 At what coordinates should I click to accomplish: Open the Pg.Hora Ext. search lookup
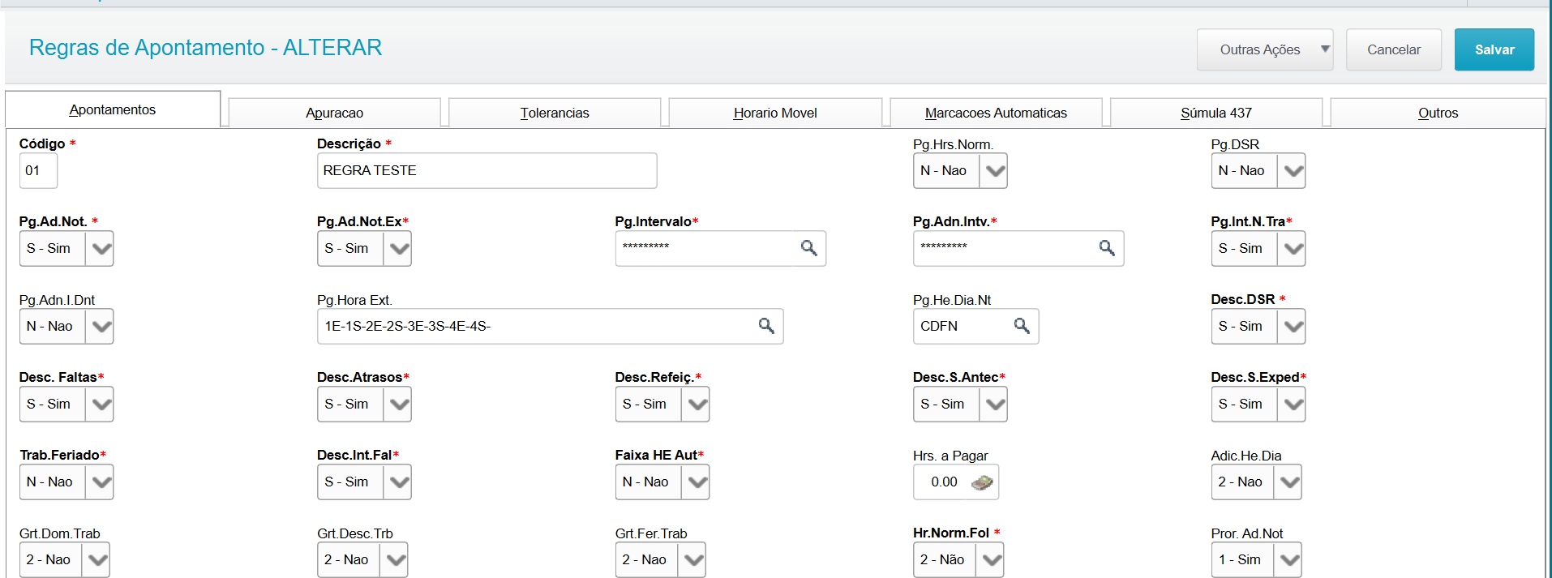pos(765,326)
